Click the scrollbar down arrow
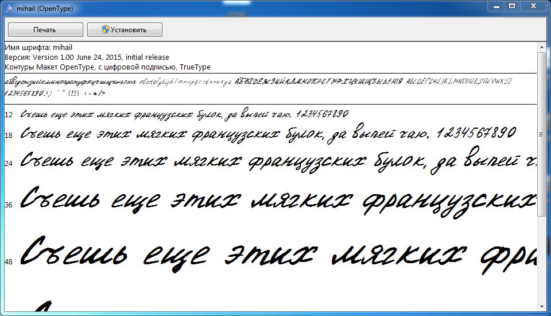The height and width of the screenshot is (316, 551). 541,306
